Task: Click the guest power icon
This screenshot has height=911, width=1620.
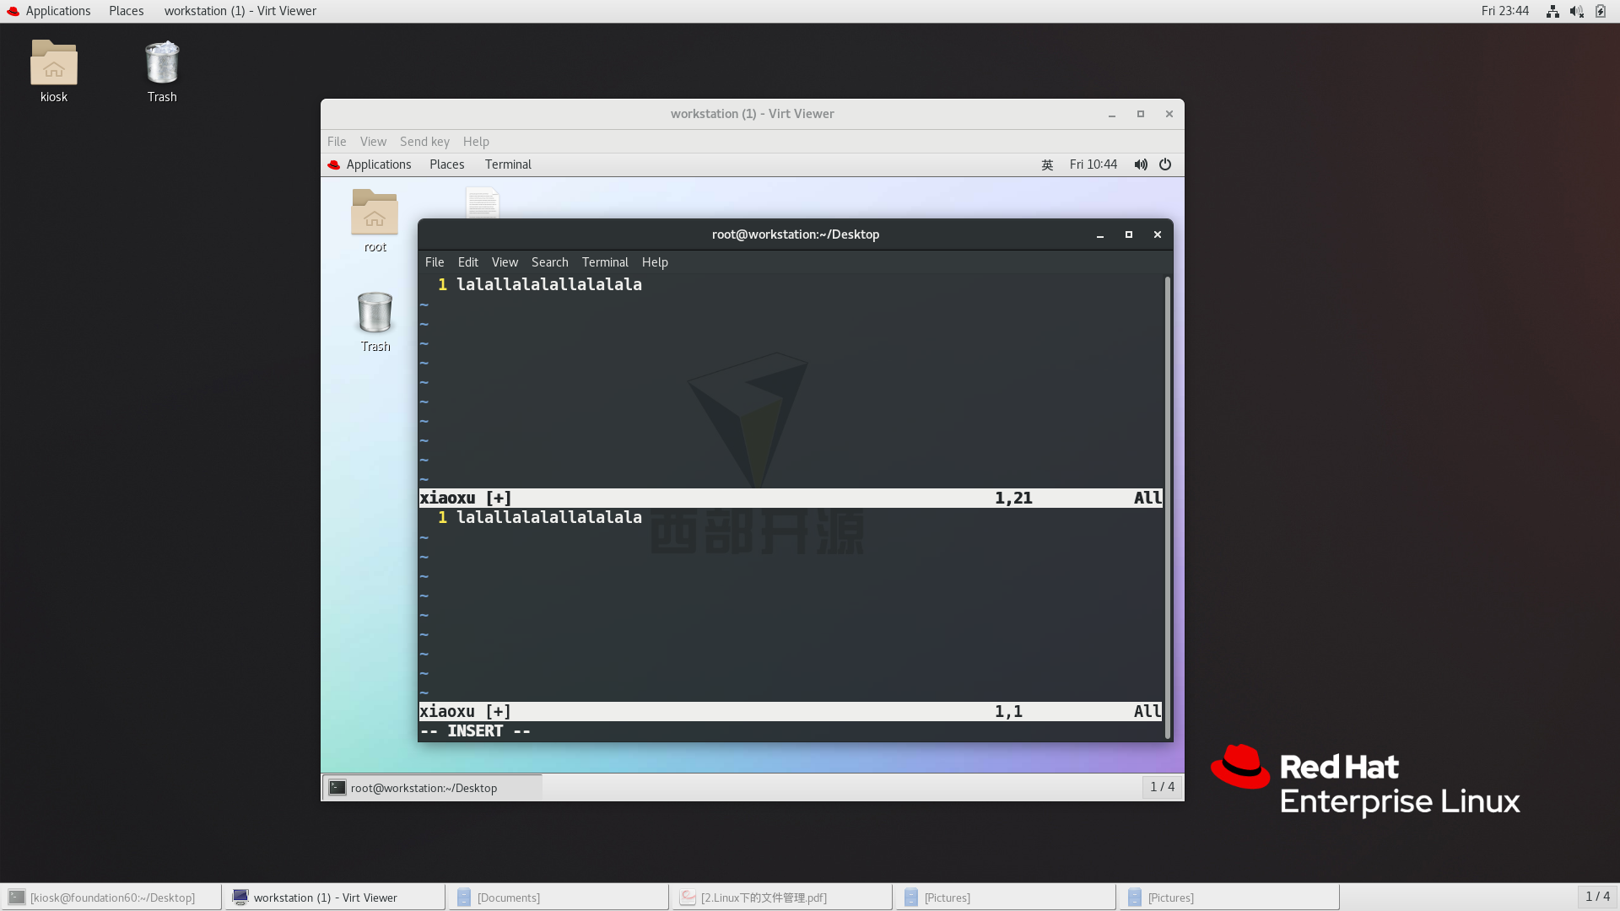Action: [1165, 164]
